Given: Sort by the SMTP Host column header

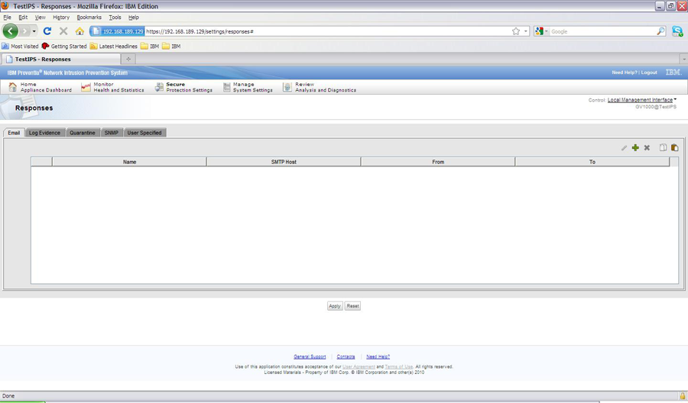Looking at the screenshot, I should (x=284, y=162).
